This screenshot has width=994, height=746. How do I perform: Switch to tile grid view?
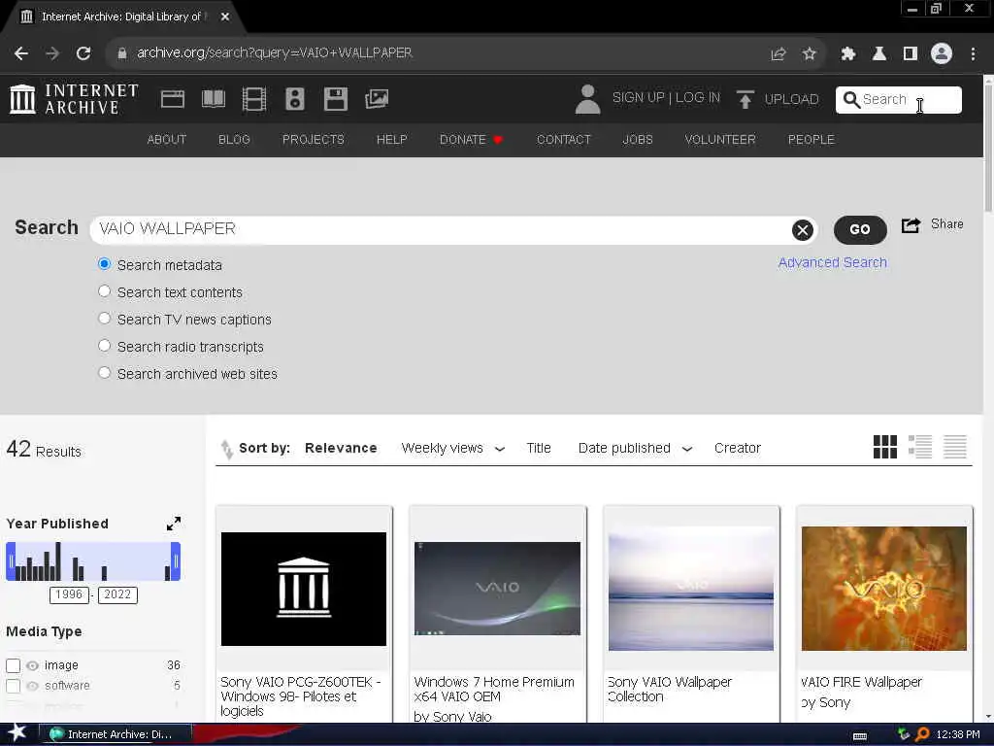coord(885,447)
